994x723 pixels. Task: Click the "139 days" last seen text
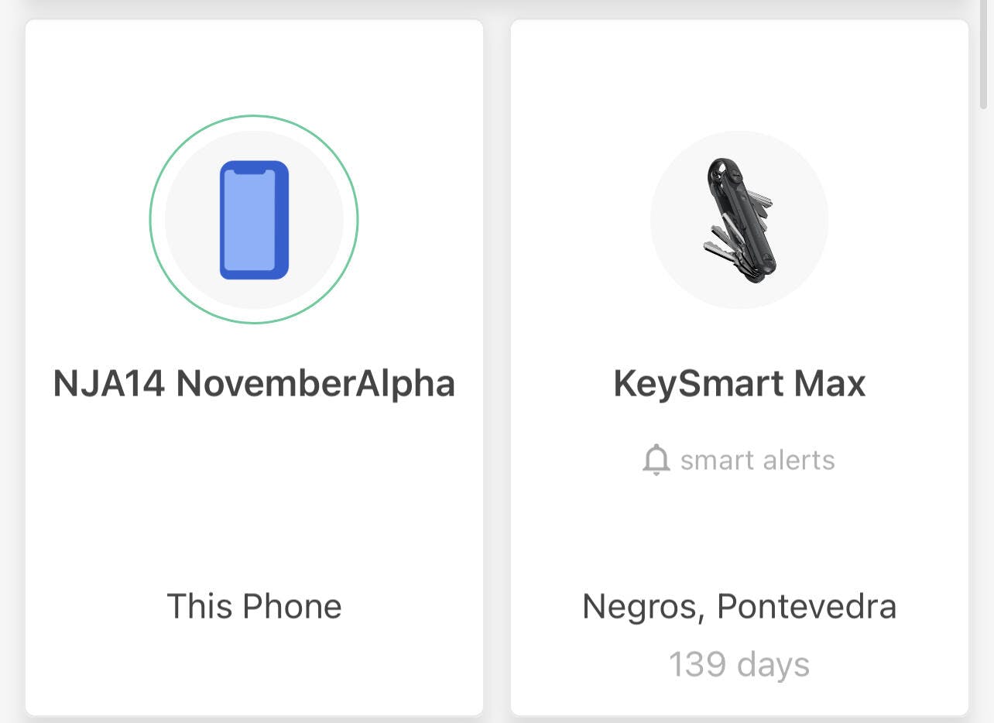point(739,665)
